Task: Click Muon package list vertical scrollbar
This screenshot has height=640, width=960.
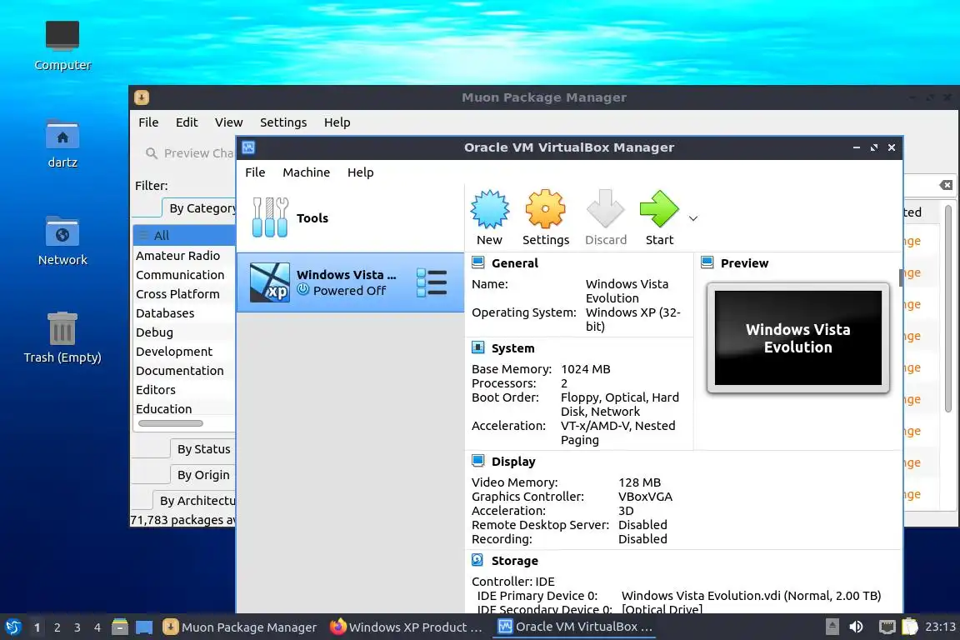Action: [x=948, y=308]
